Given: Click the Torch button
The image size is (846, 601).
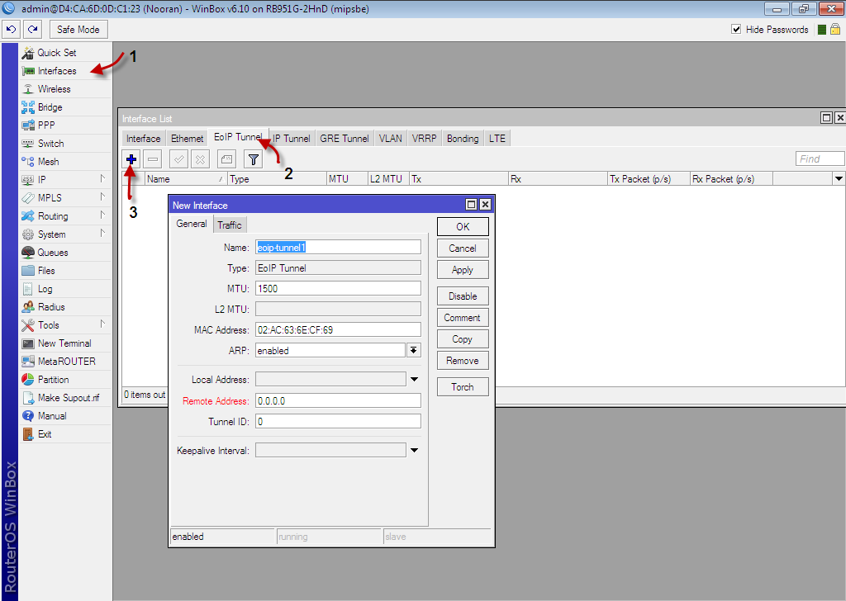Looking at the screenshot, I should pyautogui.click(x=463, y=387).
